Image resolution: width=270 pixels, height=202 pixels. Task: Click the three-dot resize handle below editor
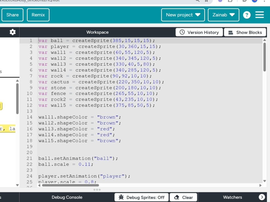click(x=97, y=190)
